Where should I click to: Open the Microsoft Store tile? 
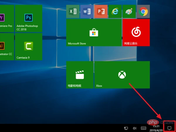click(x=94, y=33)
